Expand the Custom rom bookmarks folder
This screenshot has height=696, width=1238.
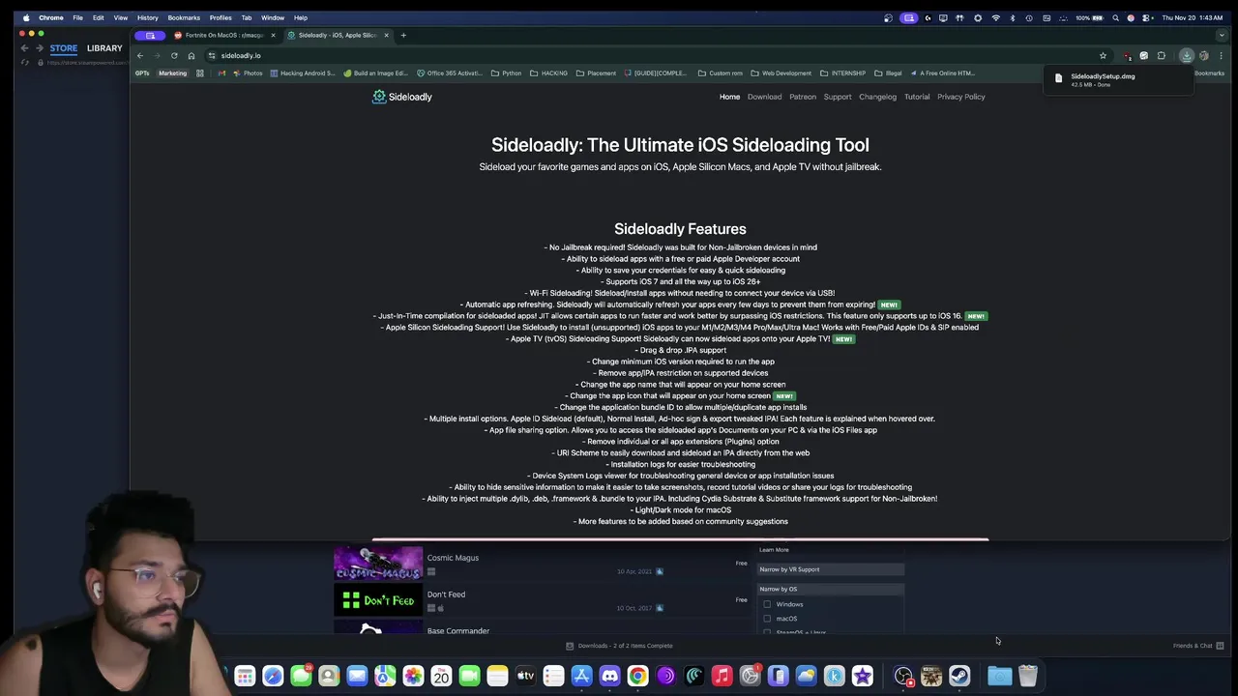720,73
